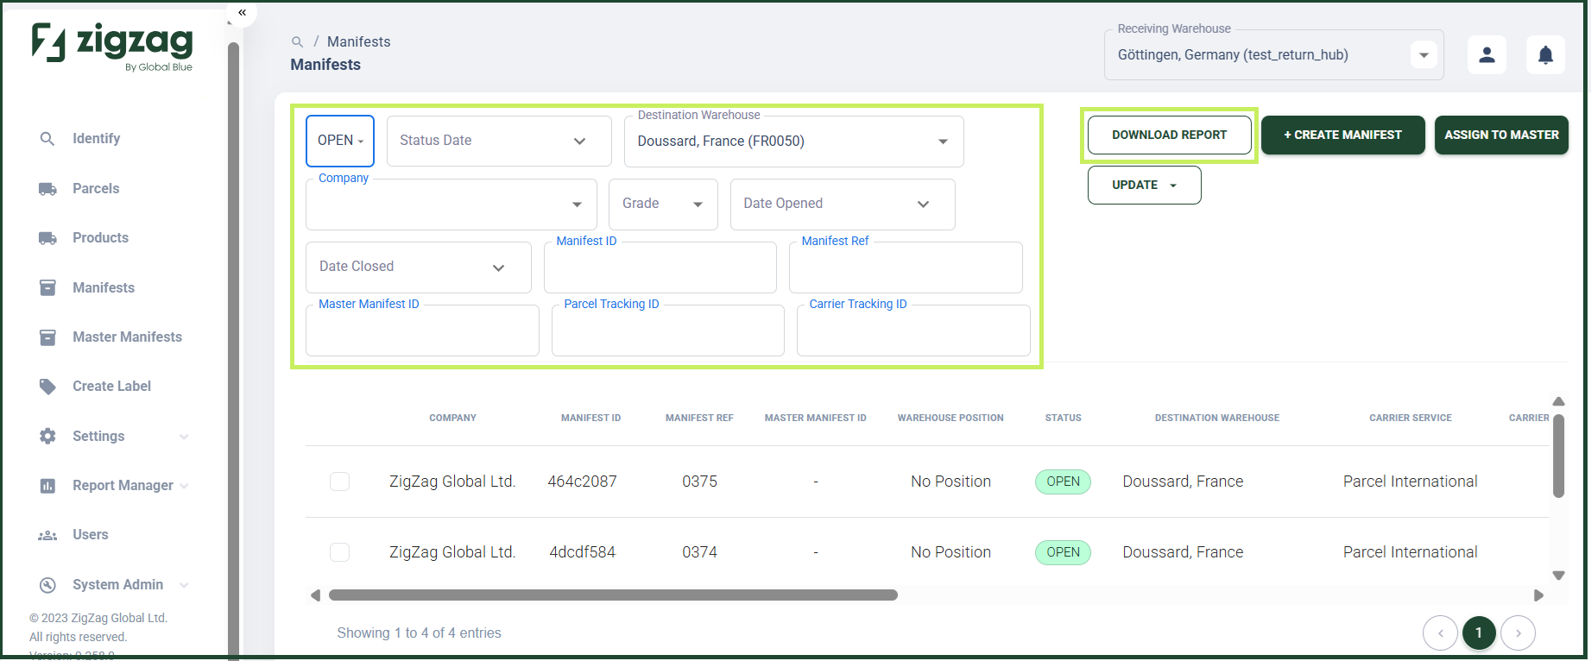Expand System Admin menu chevron

[x=184, y=585]
